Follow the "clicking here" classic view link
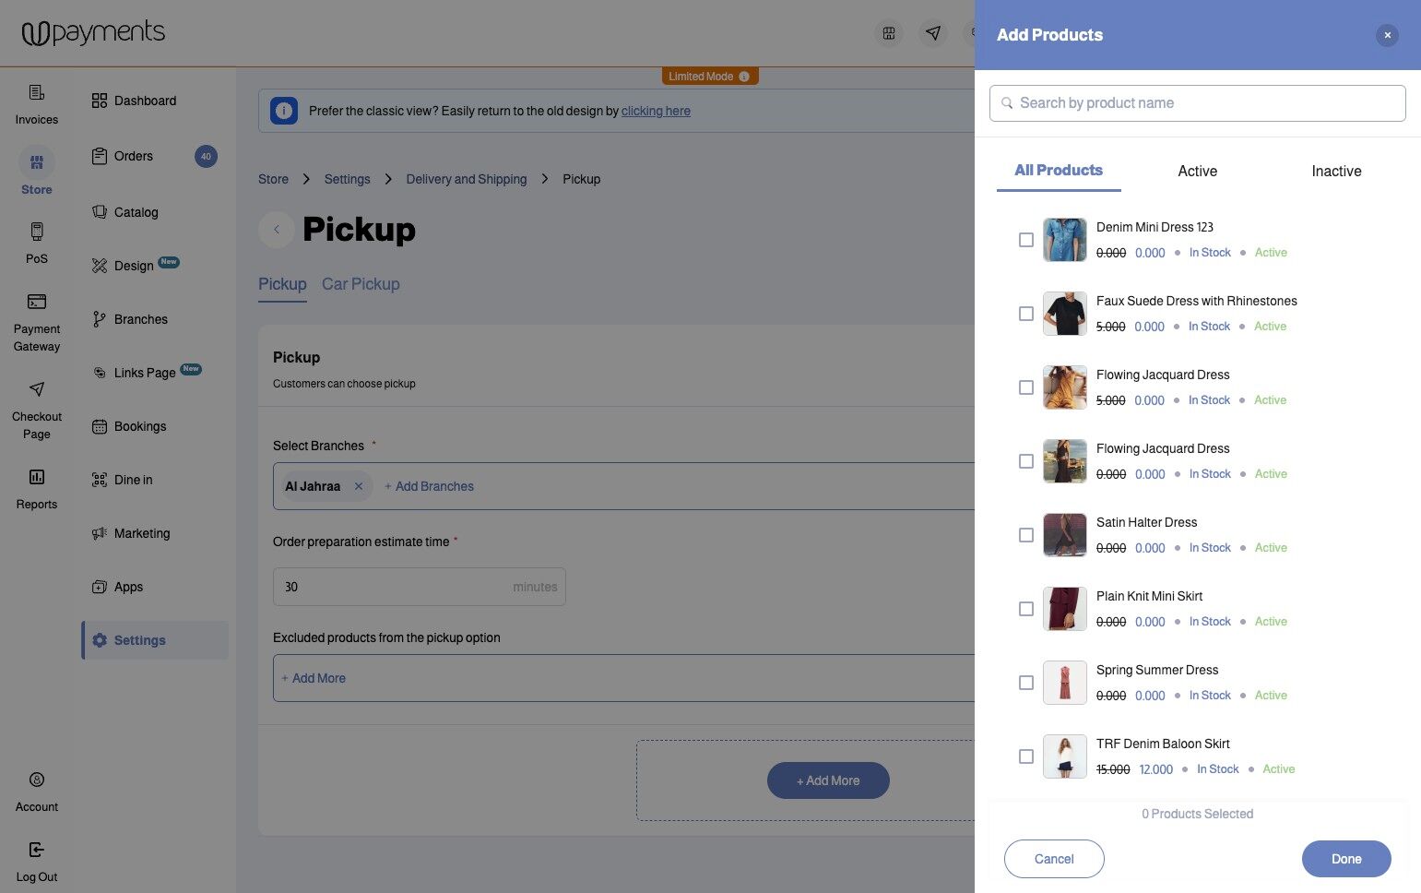 (x=656, y=112)
